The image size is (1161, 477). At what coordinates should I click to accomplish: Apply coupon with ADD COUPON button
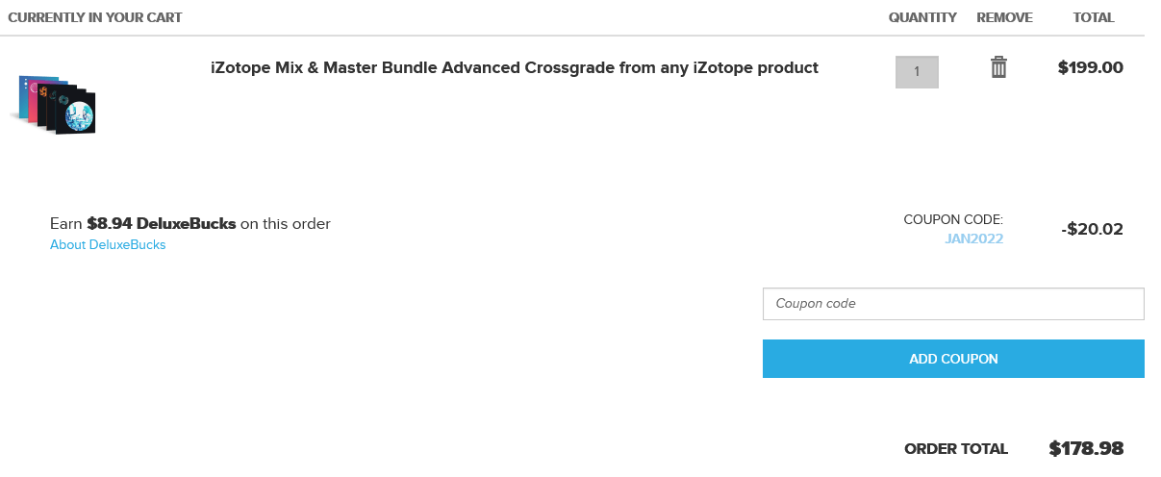[x=953, y=359]
